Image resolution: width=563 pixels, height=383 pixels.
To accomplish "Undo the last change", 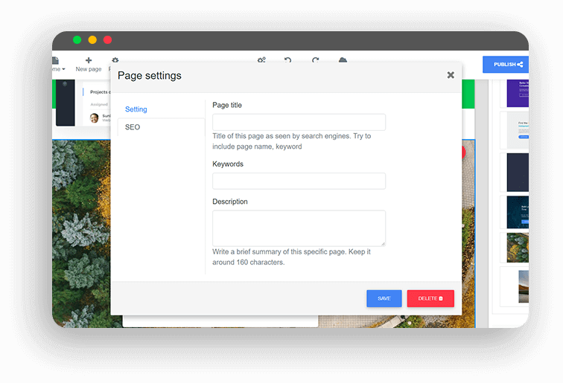I will point(287,60).
